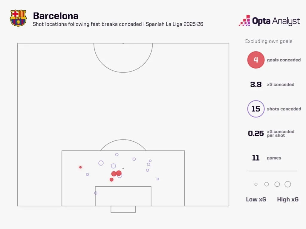This screenshot has width=306, height=229.
Task: Click the topmost shot circle near the penalty arc
Action: click(x=117, y=154)
